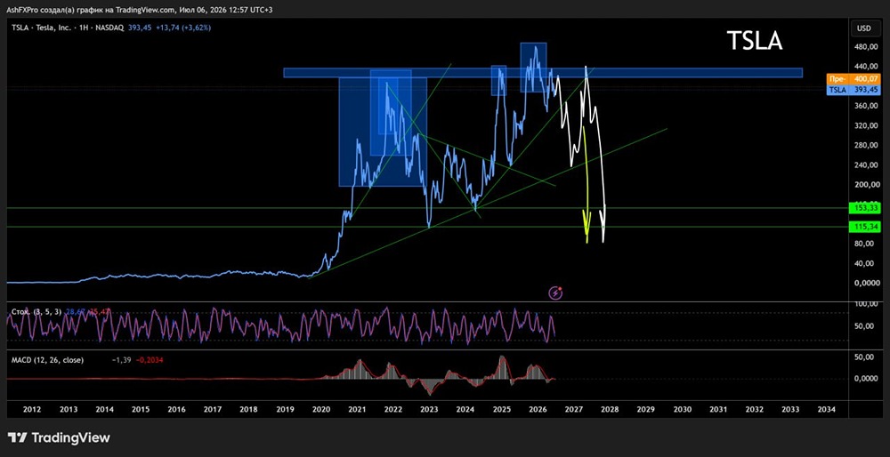Select the large white TSLA text label
The height and width of the screenshot is (457, 890).
[755, 41]
